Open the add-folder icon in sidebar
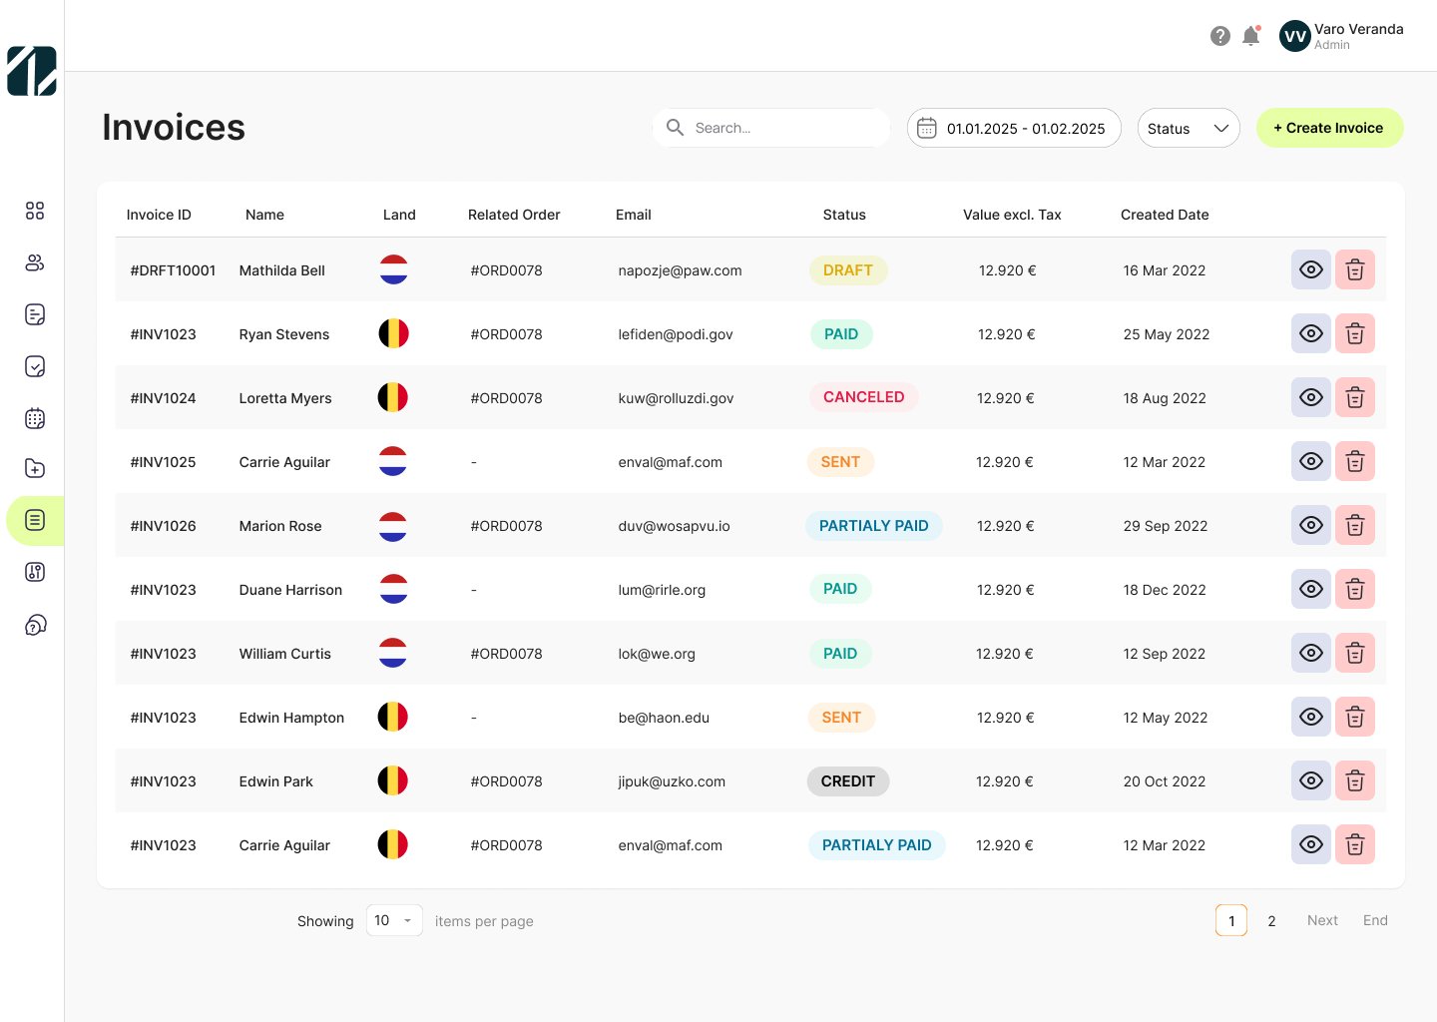This screenshot has width=1437, height=1022. click(x=35, y=468)
